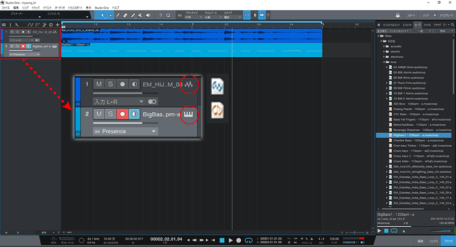
Task: Show automation with the curve icon
Action: click(x=30, y=25)
